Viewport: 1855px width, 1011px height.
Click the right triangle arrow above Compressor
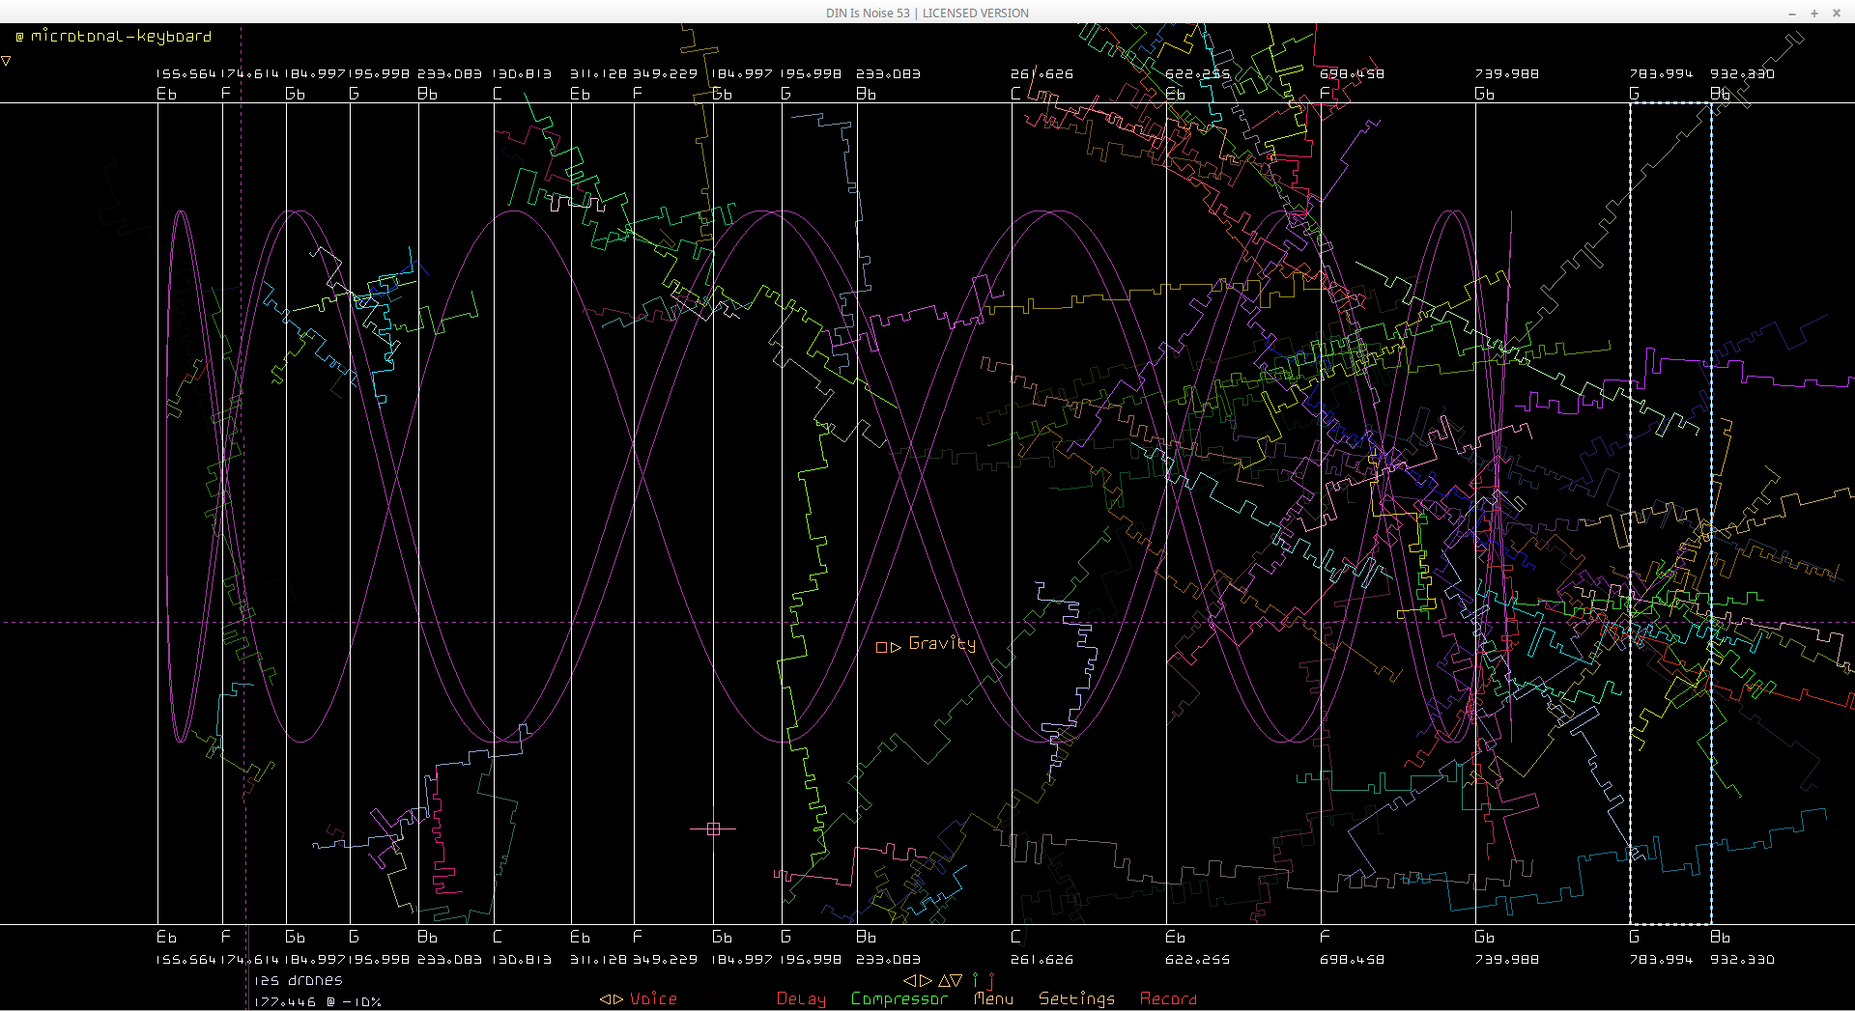pos(926,980)
